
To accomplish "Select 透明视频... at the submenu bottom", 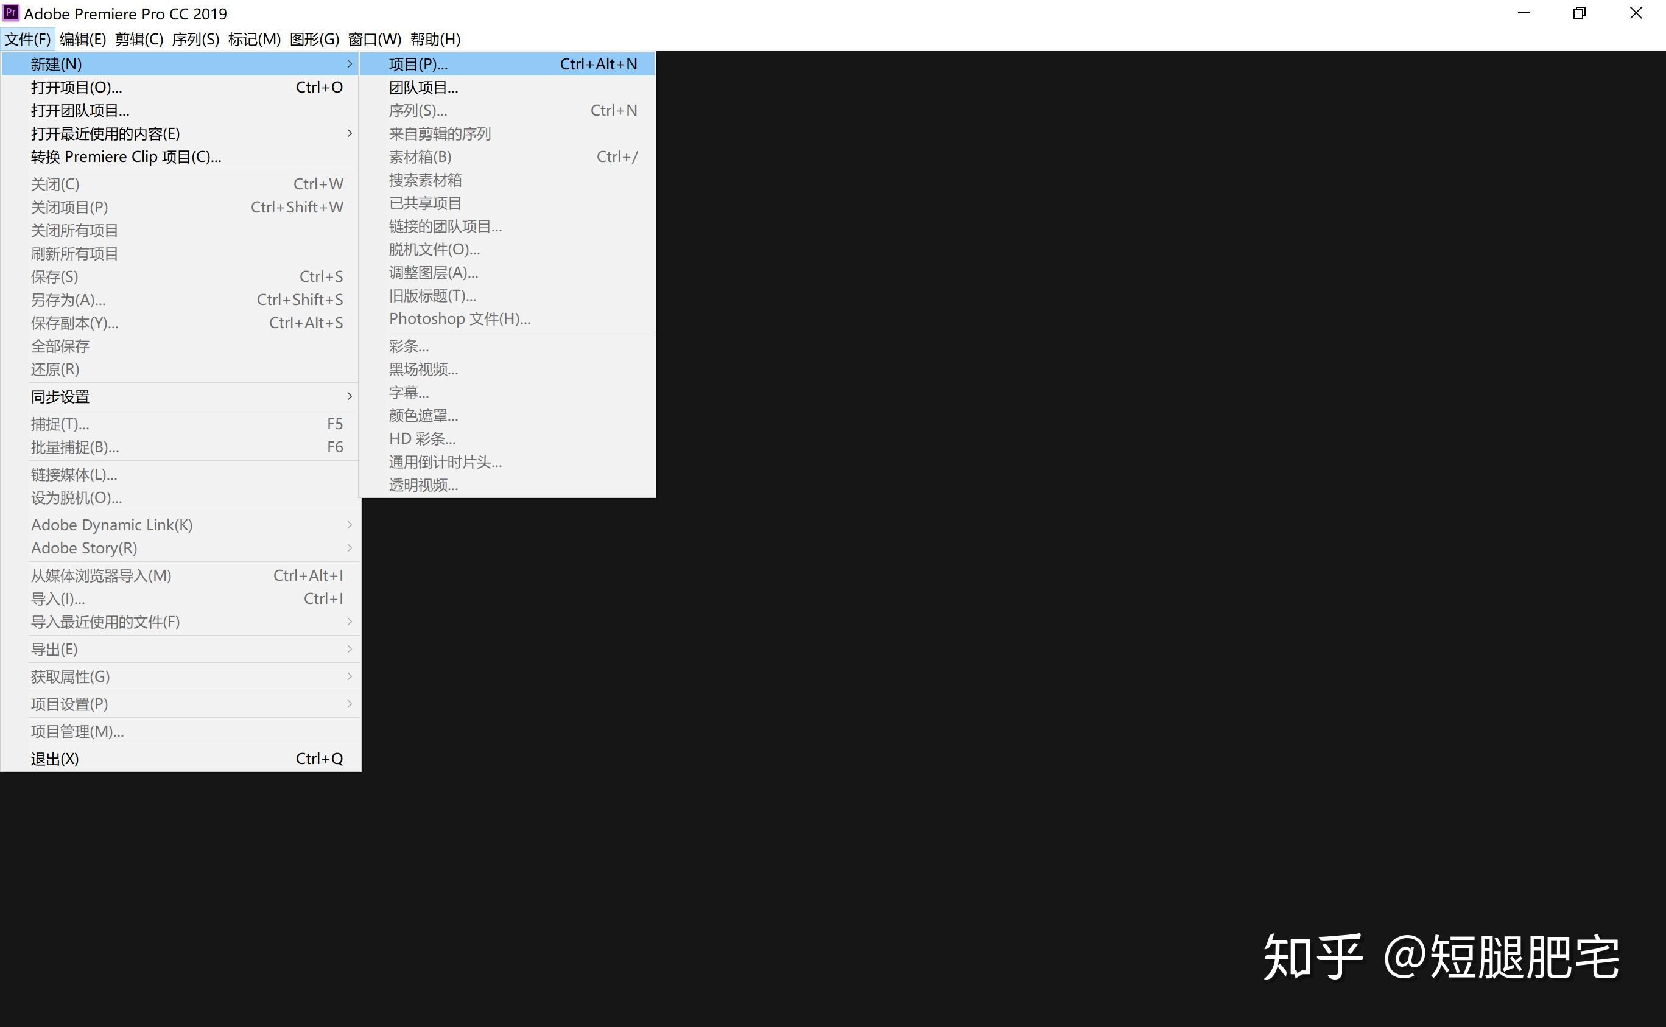I will tap(423, 485).
